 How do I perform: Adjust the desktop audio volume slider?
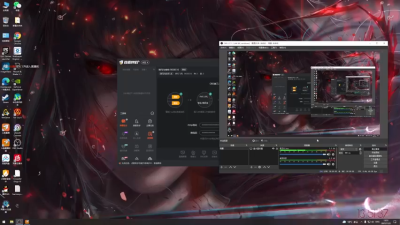click(302, 164)
